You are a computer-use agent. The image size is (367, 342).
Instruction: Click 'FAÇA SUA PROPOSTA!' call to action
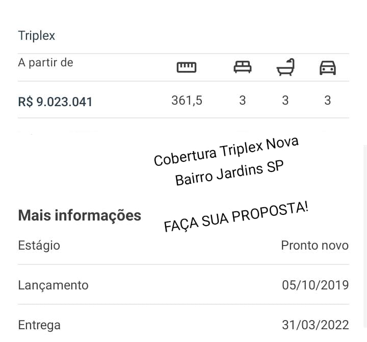pos(236,216)
